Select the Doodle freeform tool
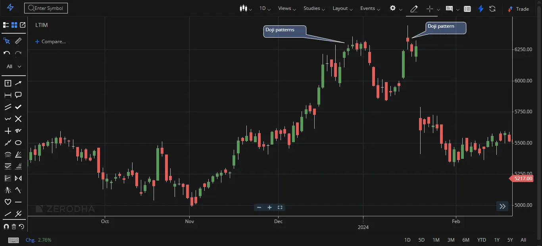 pyautogui.click(x=18, y=131)
